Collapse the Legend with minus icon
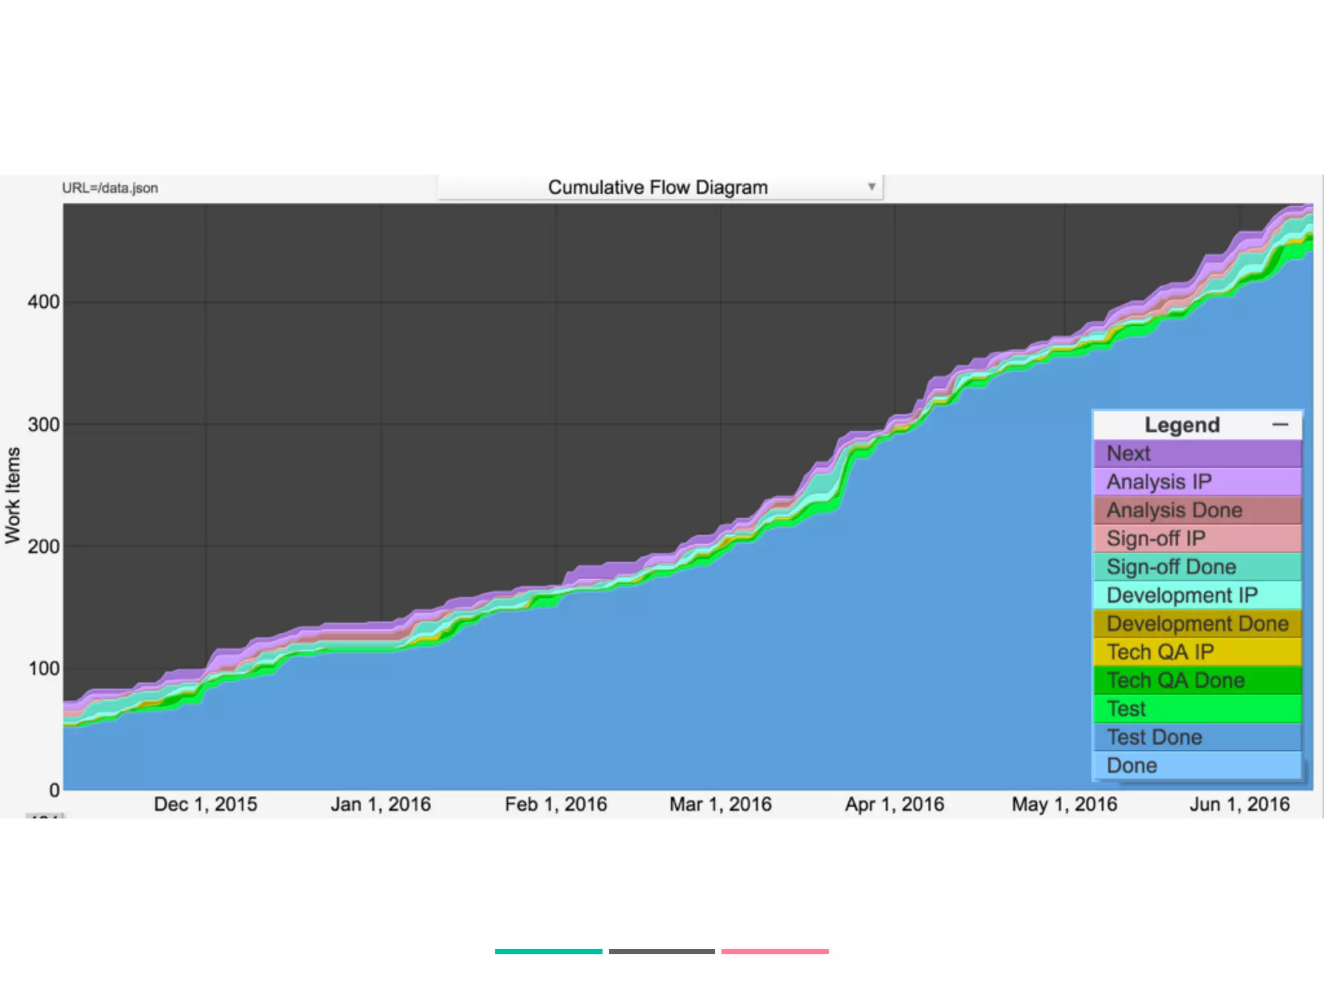 tap(1279, 425)
